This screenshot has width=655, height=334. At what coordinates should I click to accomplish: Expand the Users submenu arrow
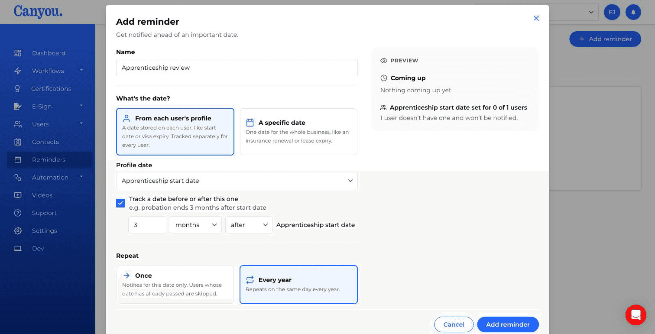click(81, 123)
